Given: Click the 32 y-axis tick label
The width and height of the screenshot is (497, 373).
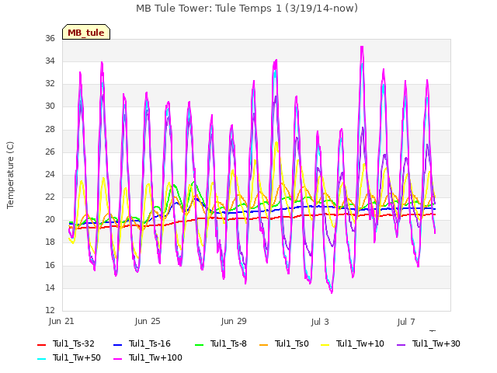Looking at the screenshot, I should click(50, 84).
